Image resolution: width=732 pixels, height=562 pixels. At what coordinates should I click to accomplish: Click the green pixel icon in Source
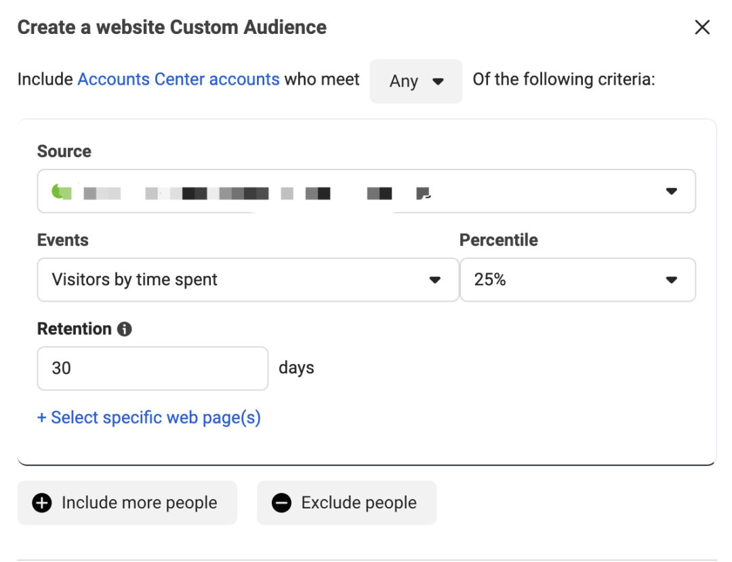coord(61,192)
